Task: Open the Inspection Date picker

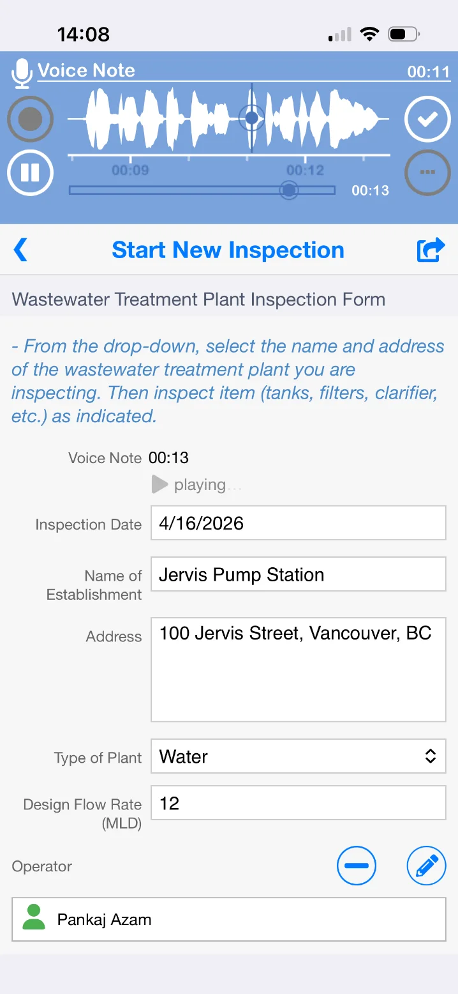Action: coord(298,523)
